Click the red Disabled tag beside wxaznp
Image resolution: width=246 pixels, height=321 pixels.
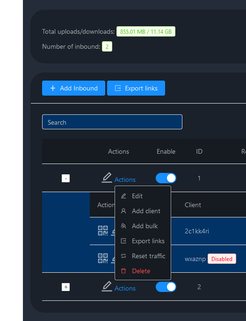[222, 259]
